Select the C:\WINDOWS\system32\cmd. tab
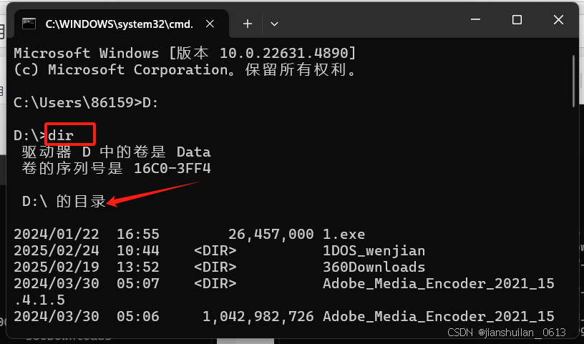This screenshot has height=344, width=584. point(122,24)
